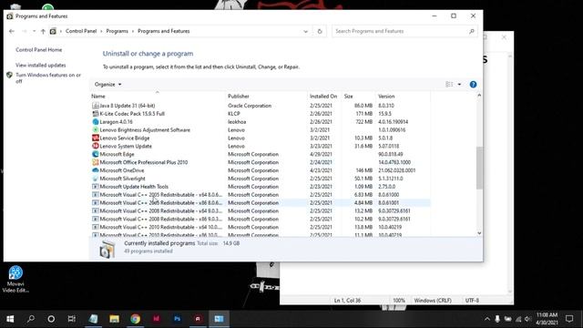
Task: Select Visual C++ 2010 Redistributable x64 row
Action: pyautogui.click(x=261, y=227)
